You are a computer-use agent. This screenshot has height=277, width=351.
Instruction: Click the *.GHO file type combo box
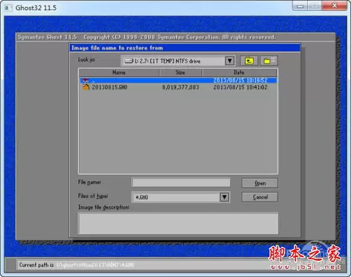181,197
